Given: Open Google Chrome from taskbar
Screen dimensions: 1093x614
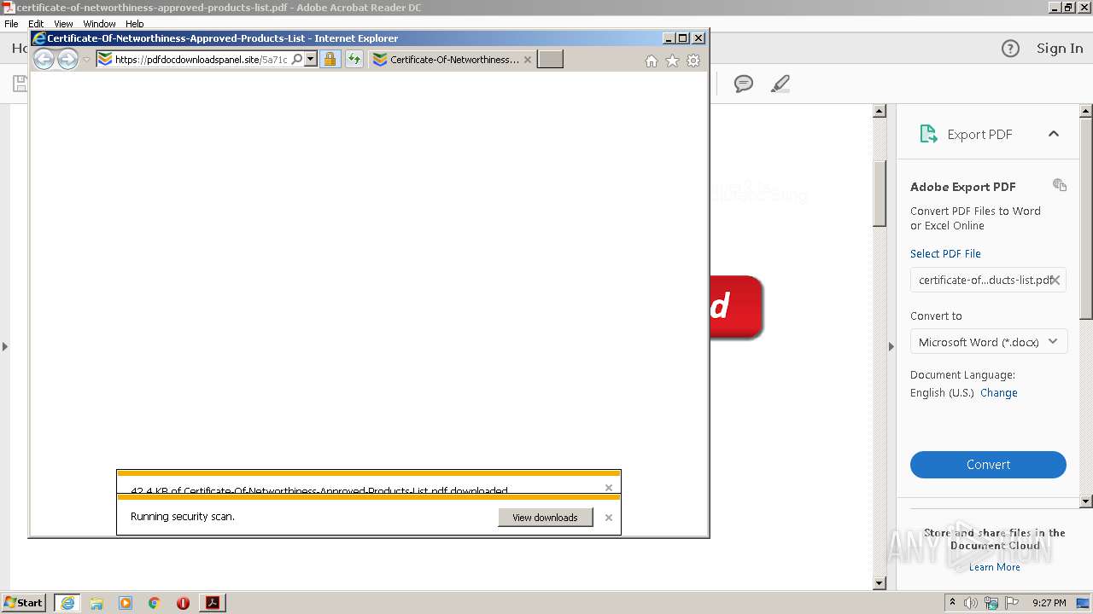Looking at the screenshot, I should (155, 603).
